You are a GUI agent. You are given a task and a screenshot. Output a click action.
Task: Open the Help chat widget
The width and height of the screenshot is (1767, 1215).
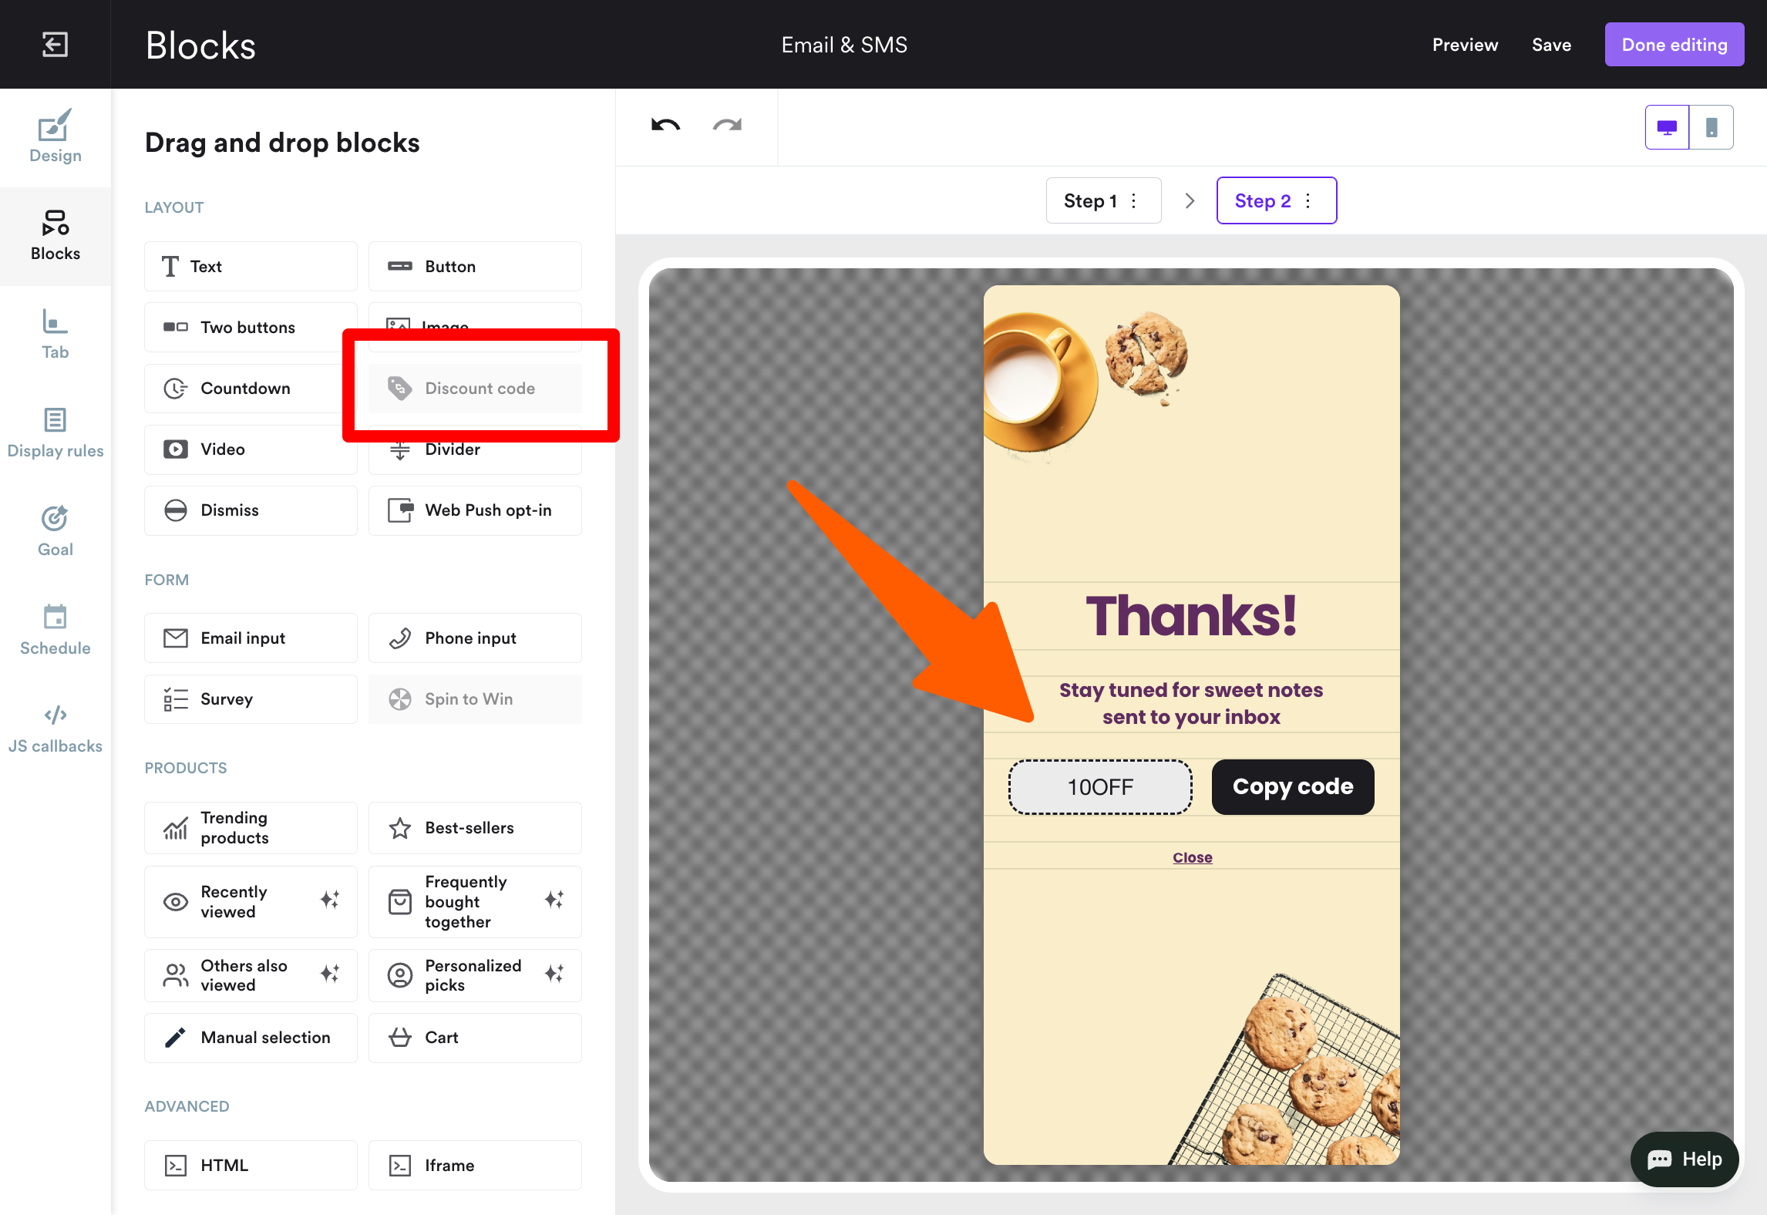[1685, 1159]
